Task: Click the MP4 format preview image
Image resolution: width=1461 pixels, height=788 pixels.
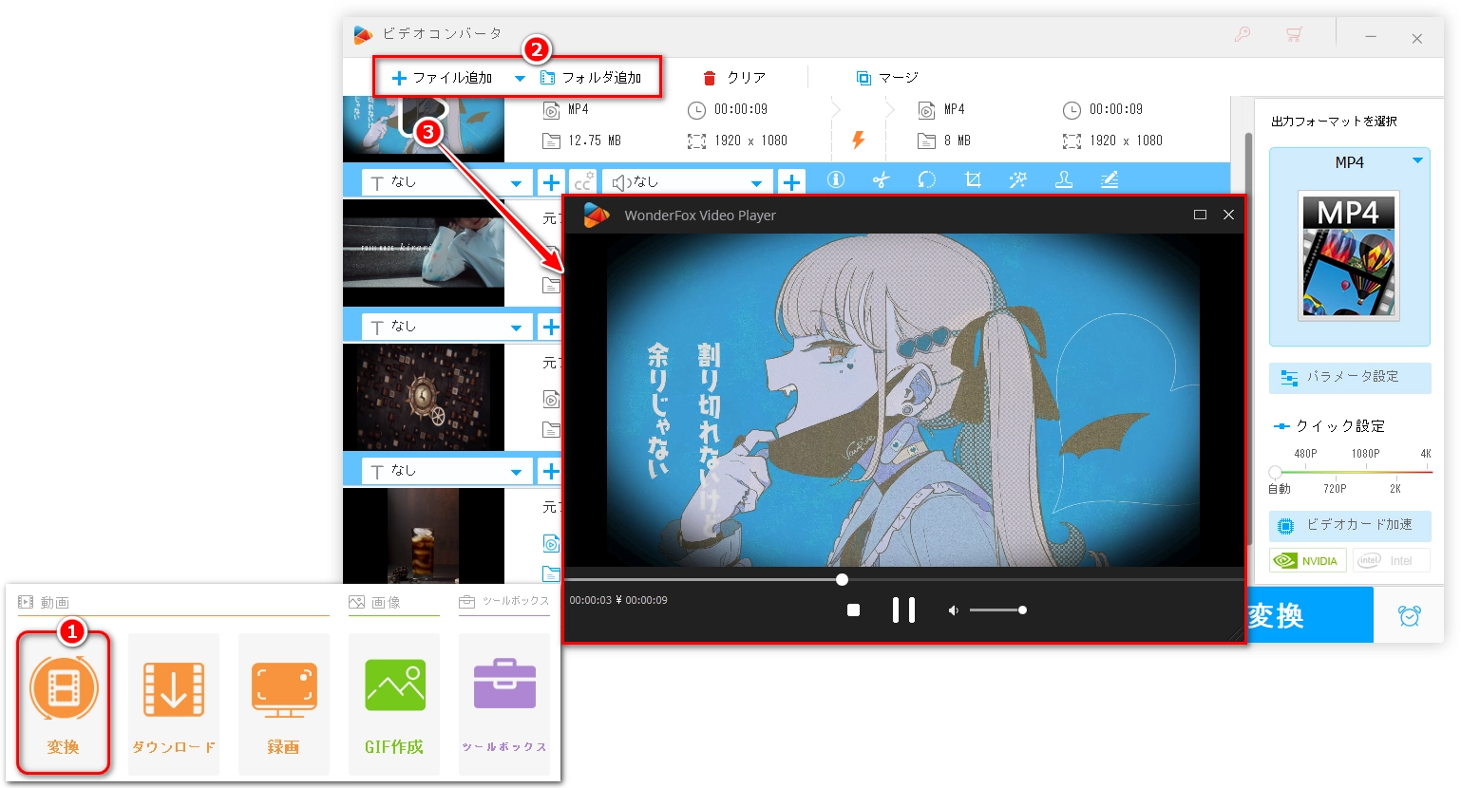Action: [1349, 255]
